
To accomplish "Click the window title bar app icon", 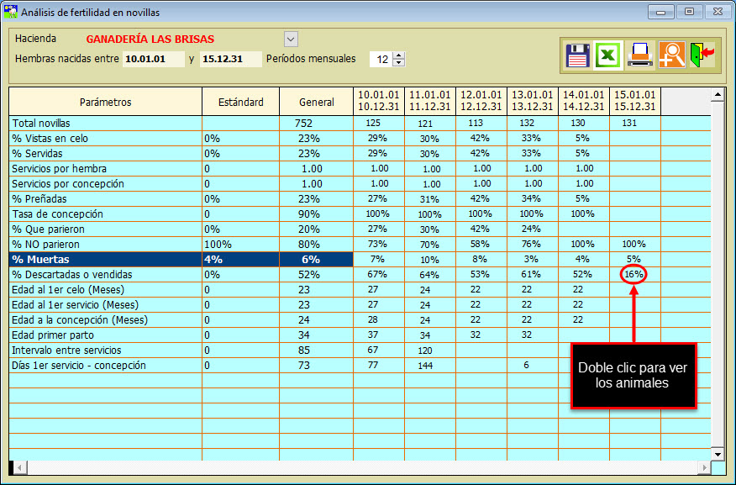I will (x=11, y=12).
